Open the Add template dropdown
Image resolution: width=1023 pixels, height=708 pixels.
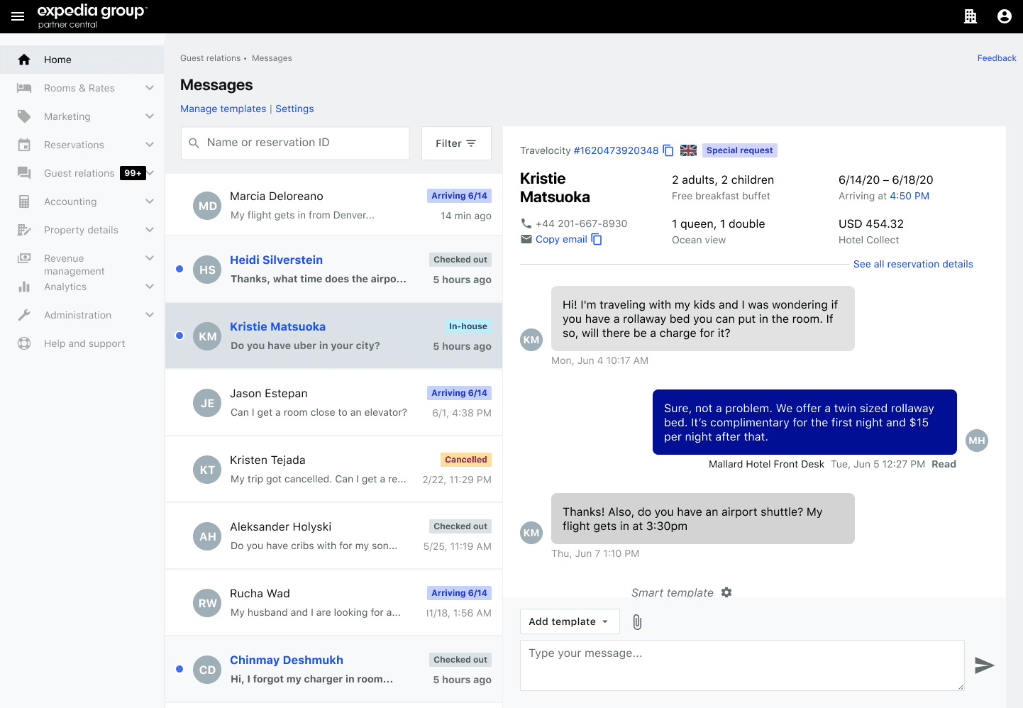[x=570, y=621]
